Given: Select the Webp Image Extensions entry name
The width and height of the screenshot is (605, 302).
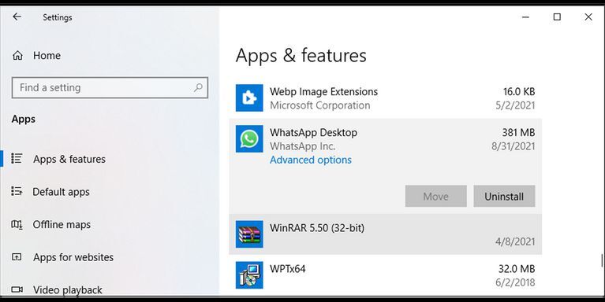Looking at the screenshot, I should [x=323, y=91].
